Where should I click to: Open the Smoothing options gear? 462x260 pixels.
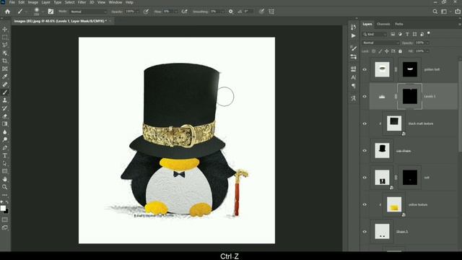(231, 12)
